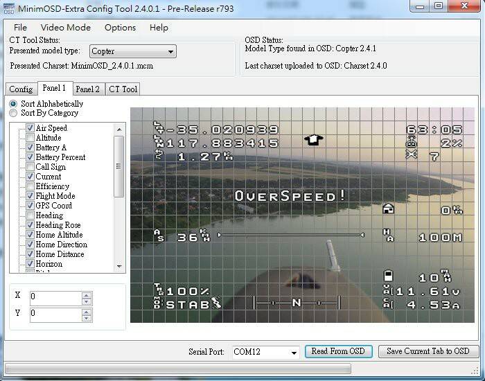Choose the Sort By Category radio button
The width and height of the screenshot is (485, 381).
pyautogui.click(x=13, y=113)
